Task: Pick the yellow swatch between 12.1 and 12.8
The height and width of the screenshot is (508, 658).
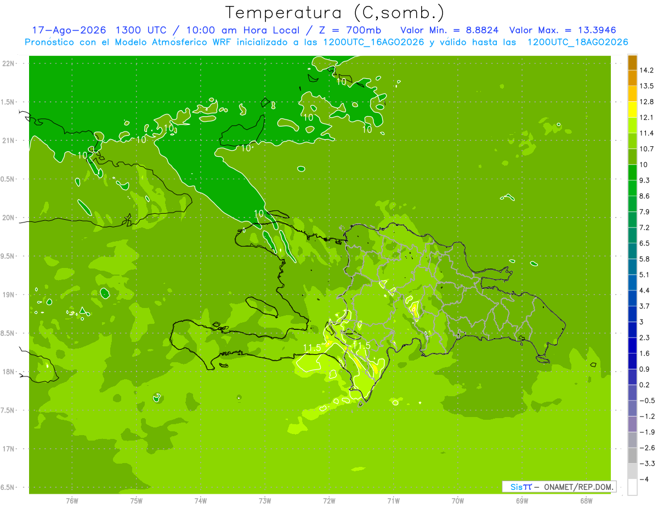Action: (x=632, y=110)
